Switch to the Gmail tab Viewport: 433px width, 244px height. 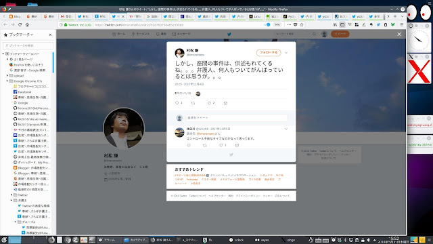click(x=66, y=16)
